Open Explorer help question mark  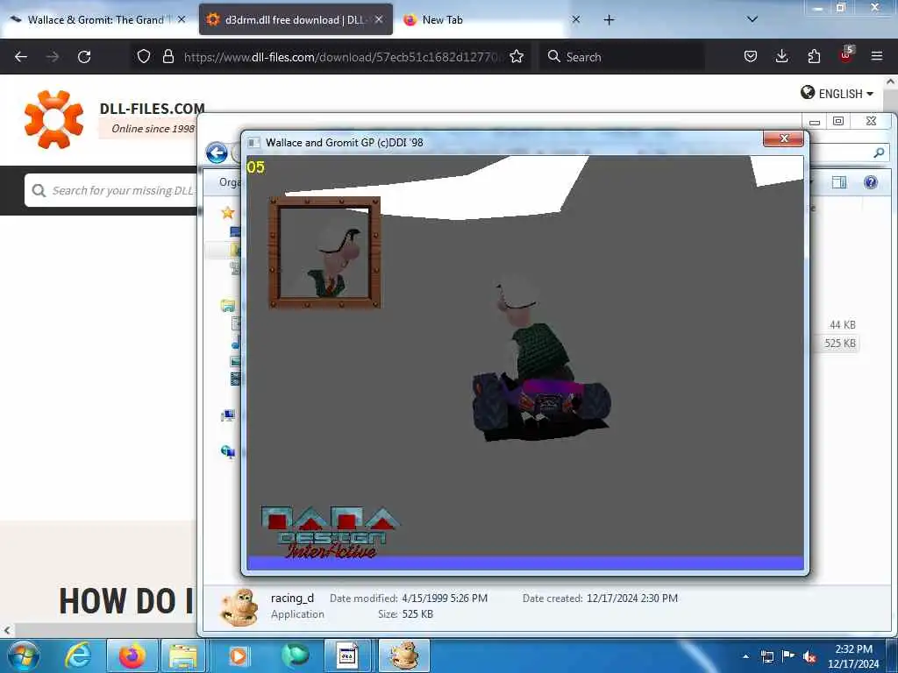coord(871,182)
